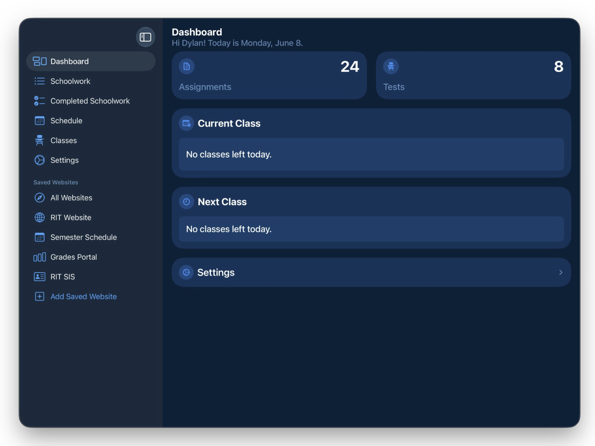The image size is (595, 446).
Task: Click the Schoolwork list icon
Action: pos(40,81)
